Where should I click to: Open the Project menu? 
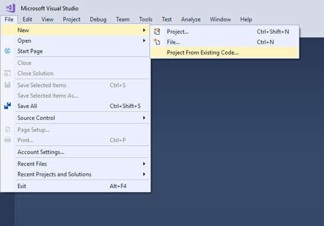pyautogui.click(x=71, y=19)
